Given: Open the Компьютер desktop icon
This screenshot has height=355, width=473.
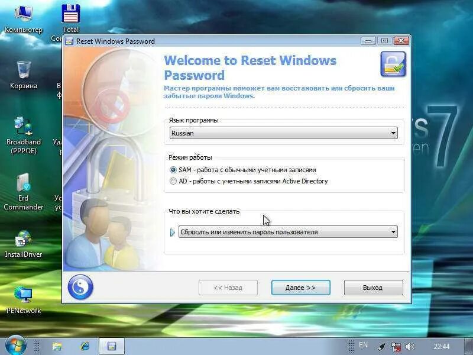Looking at the screenshot, I should pyautogui.click(x=23, y=18).
